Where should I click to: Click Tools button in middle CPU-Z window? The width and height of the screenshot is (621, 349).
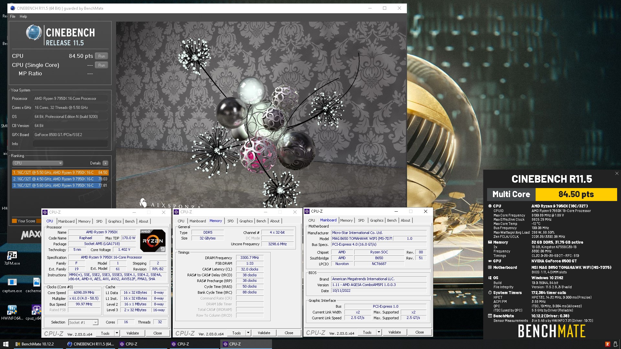(x=236, y=333)
